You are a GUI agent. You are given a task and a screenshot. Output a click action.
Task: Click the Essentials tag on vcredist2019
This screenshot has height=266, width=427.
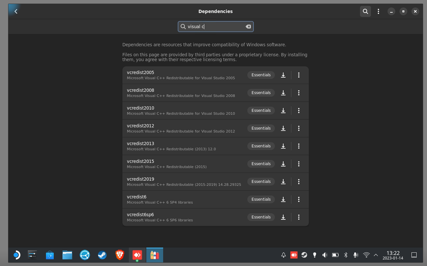[x=261, y=181]
